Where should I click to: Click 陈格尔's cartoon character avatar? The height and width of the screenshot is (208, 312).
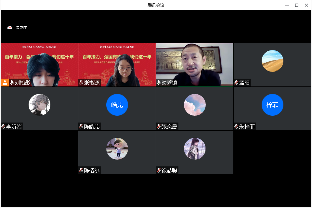(x=117, y=149)
